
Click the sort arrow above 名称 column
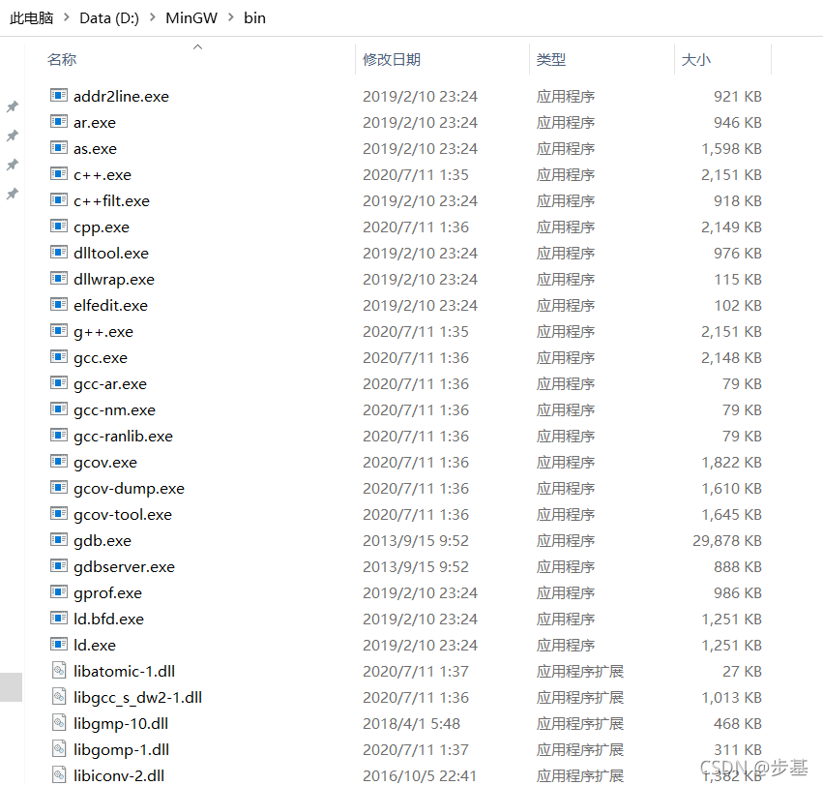coord(198,47)
